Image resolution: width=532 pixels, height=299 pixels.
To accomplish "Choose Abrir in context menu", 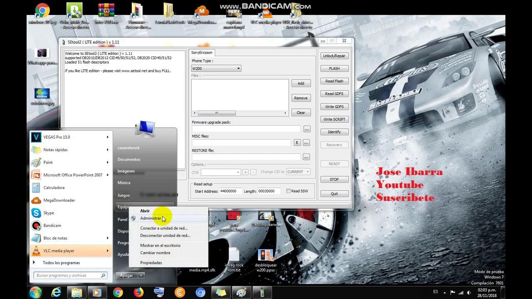I will tap(168, 211).
